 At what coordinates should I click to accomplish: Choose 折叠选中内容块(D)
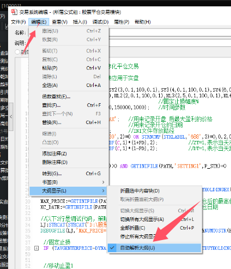coord(154,191)
